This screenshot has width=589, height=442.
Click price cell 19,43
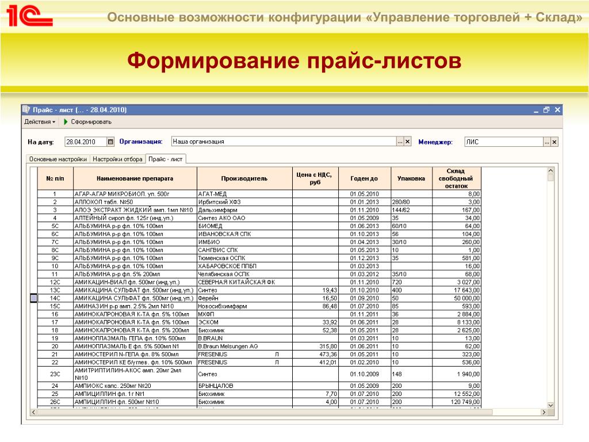(x=315, y=290)
